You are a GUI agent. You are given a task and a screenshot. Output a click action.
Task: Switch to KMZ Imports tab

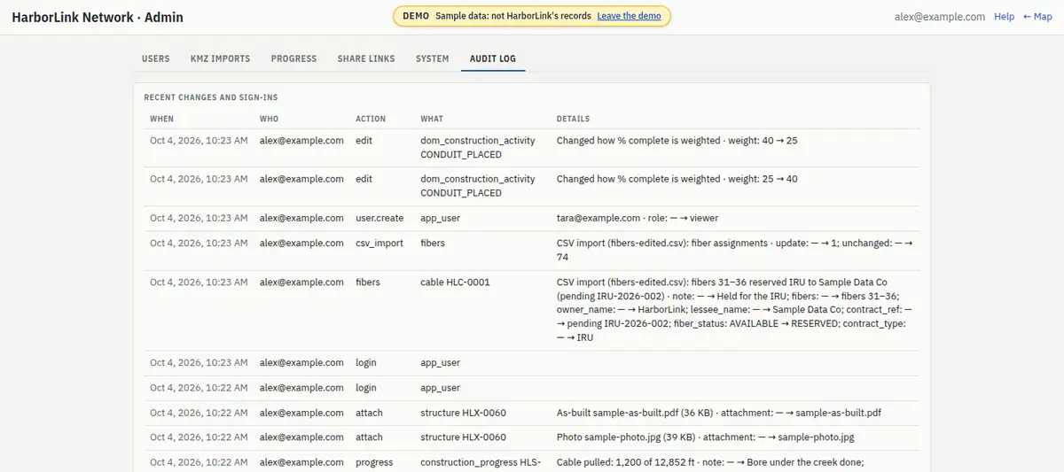tap(220, 58)
